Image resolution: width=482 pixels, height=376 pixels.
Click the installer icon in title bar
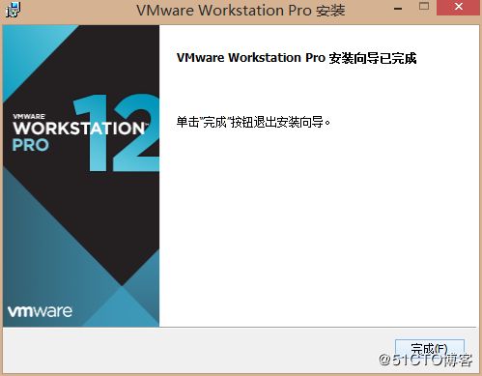click(x=13, y=10)
